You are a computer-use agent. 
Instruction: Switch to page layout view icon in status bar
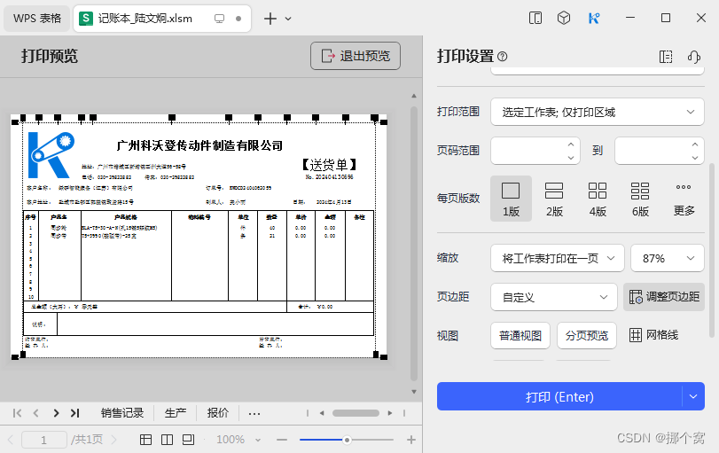(167, 440)
